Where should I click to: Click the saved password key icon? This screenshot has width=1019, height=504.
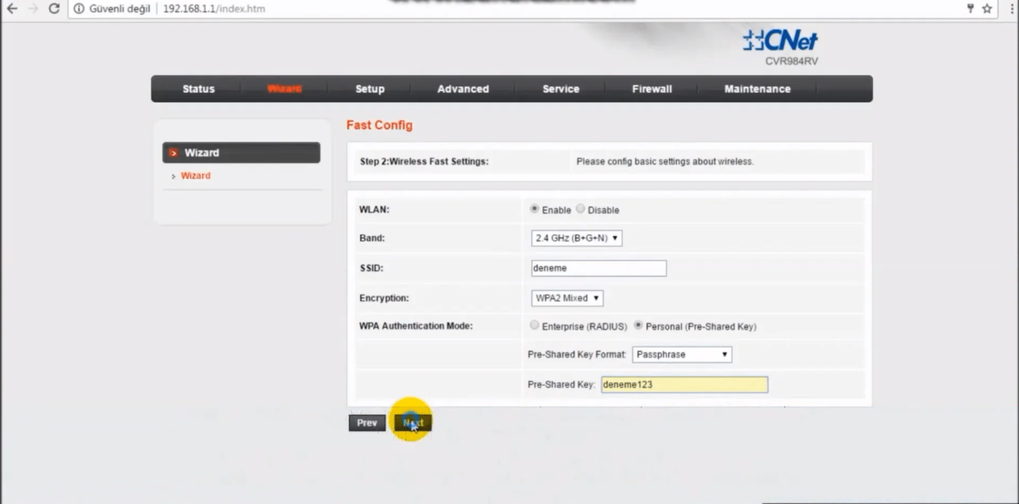click(x=970, y=8)
